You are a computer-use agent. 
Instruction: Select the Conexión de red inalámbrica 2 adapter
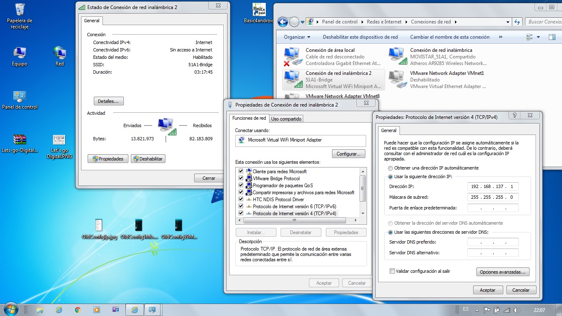pos(333,80)
